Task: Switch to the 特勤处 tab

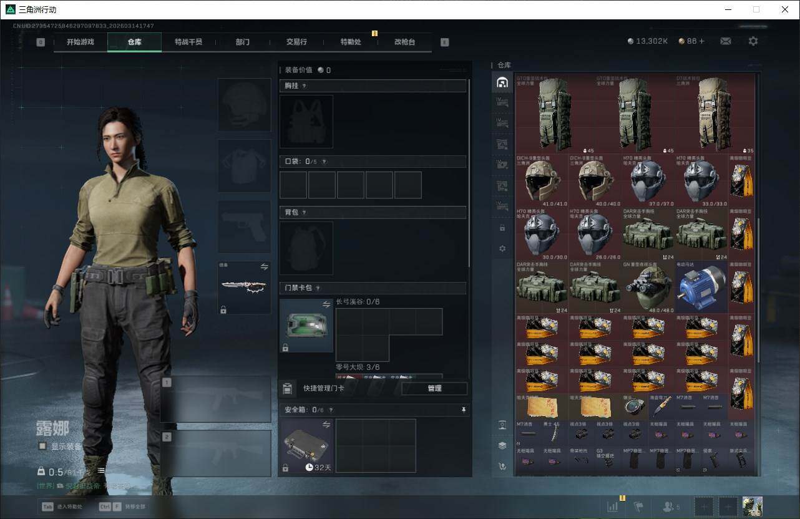Action: (351, 42)
